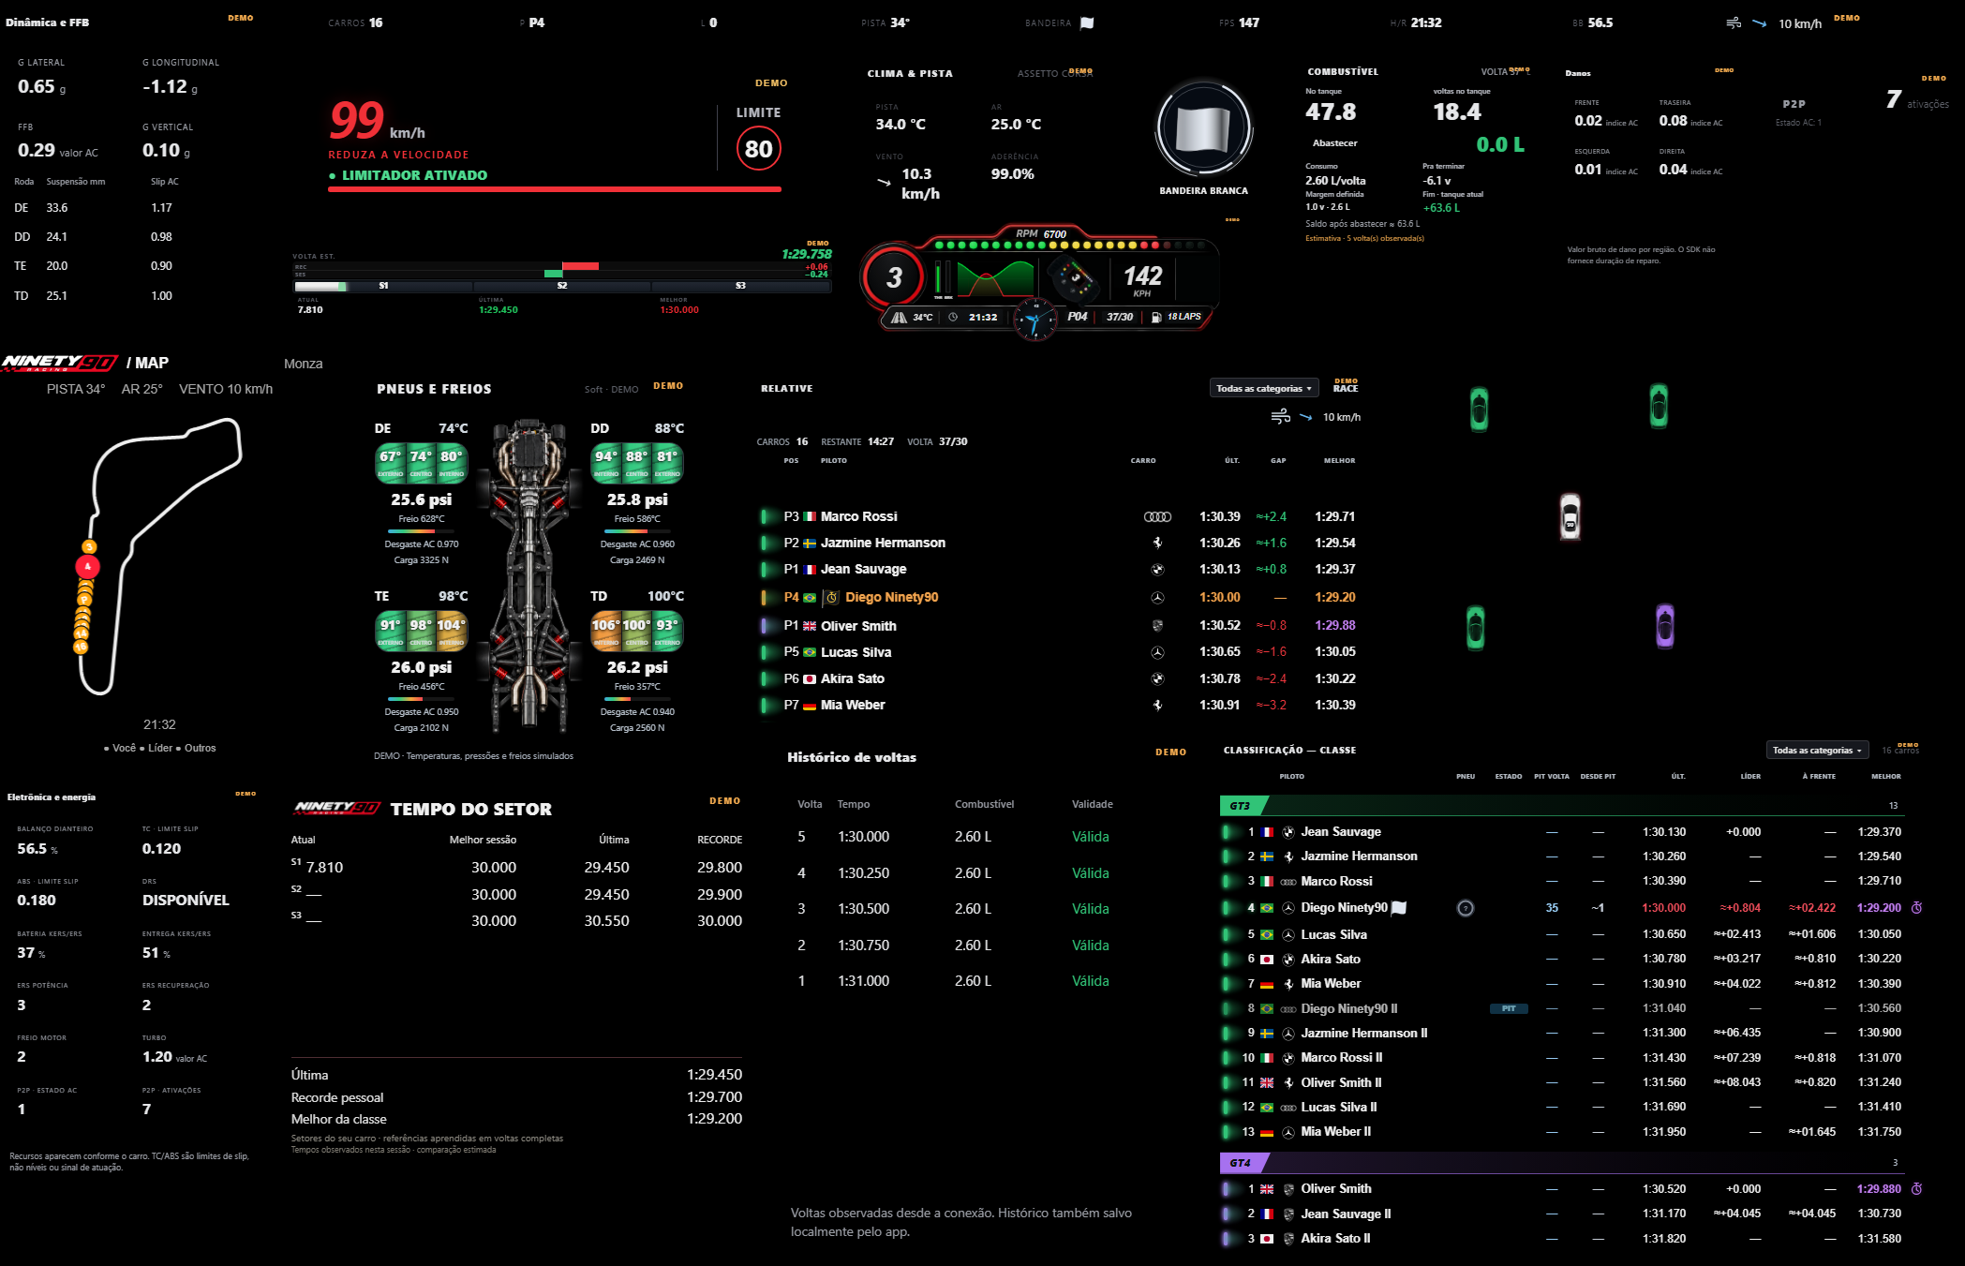The height and width of the screenshot is (1266, 1965).
Task: Click the RACE session label
Action: [1346, 388]
